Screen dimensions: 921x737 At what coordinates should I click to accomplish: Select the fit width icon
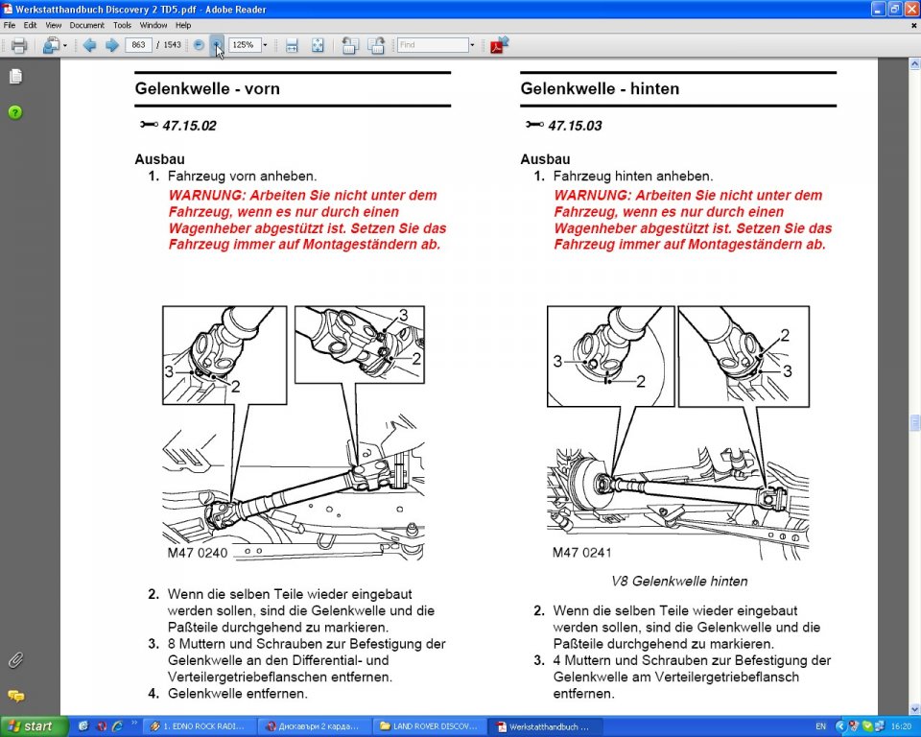click(292, 45)
